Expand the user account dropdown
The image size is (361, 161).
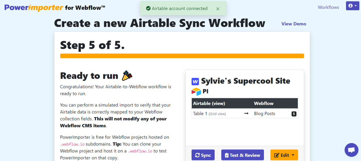pos(352,6)
